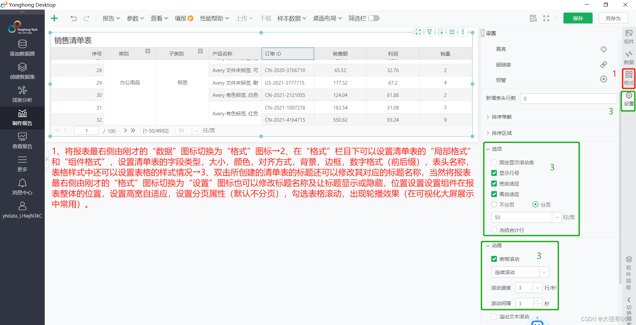The width and height of the screenshot is (636, 325).
Task: Uncheck 高自适应 checkbox
Action: [x=494, y=194]
